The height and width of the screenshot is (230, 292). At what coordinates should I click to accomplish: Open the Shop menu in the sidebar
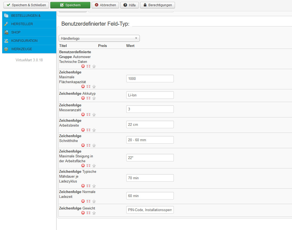click(x=16, y=32)
